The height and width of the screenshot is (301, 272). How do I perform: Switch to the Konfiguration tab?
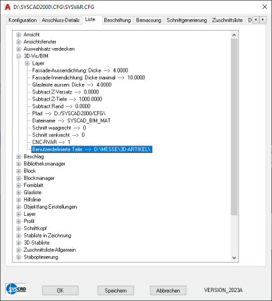[22, 20]
